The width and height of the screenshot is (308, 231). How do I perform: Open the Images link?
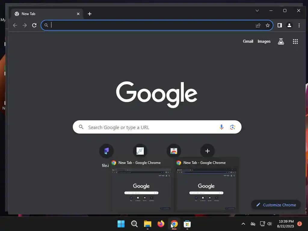264,41
